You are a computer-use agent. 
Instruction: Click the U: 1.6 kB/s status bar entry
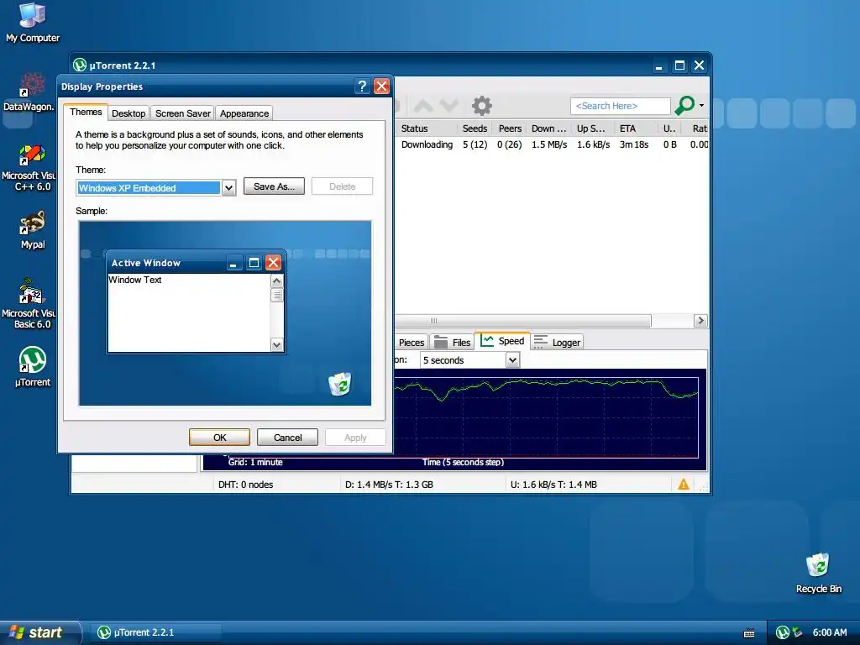pos(553,485)
